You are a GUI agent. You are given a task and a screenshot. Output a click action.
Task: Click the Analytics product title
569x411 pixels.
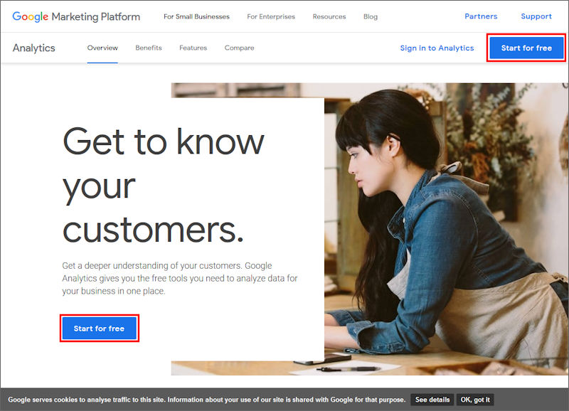(33, 48)
